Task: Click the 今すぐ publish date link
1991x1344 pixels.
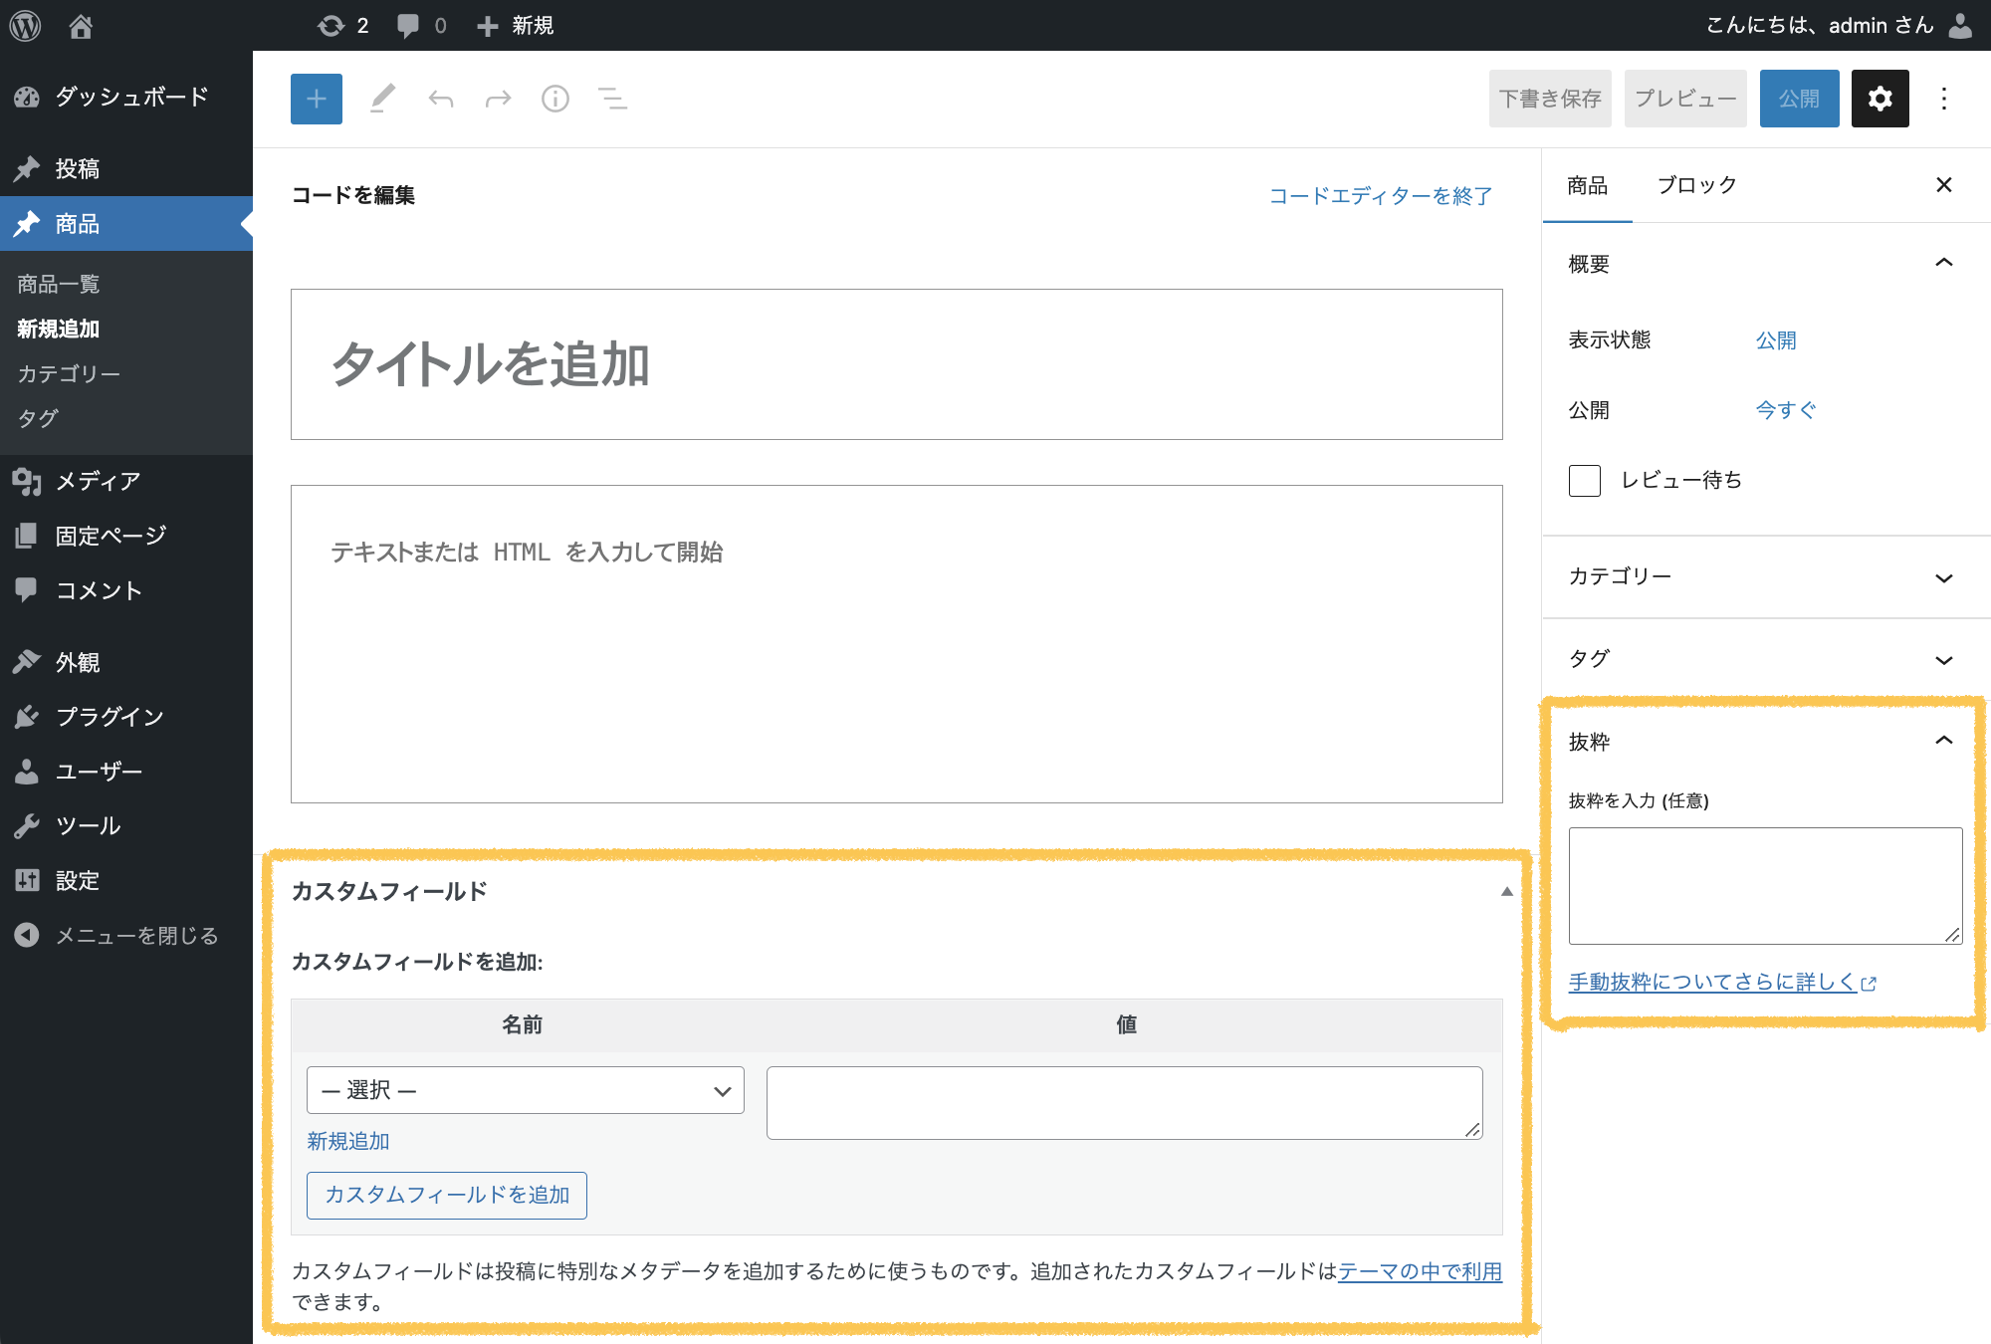Action: coord(1786,410)
